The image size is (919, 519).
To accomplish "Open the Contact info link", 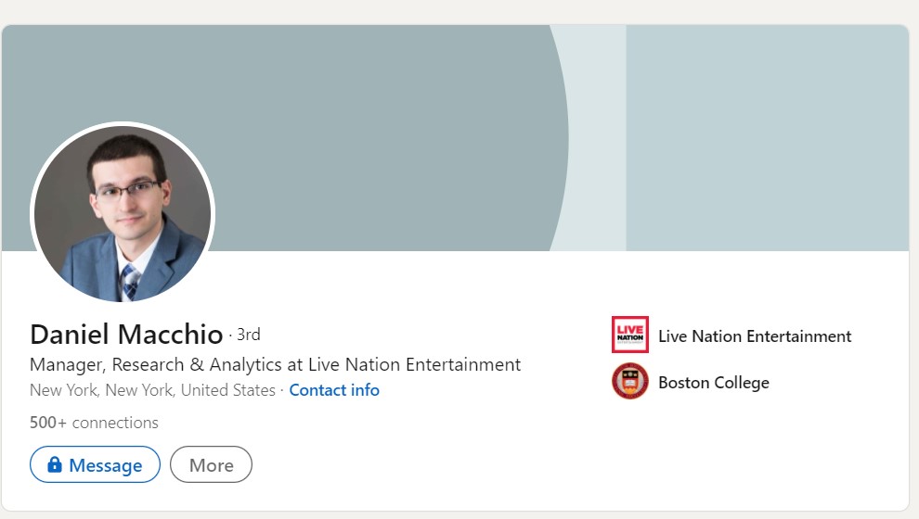I will coord(334,390).
